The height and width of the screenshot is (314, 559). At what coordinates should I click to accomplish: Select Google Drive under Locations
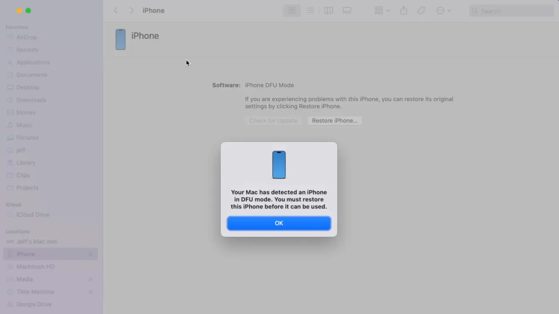click(x=34, y=304)
